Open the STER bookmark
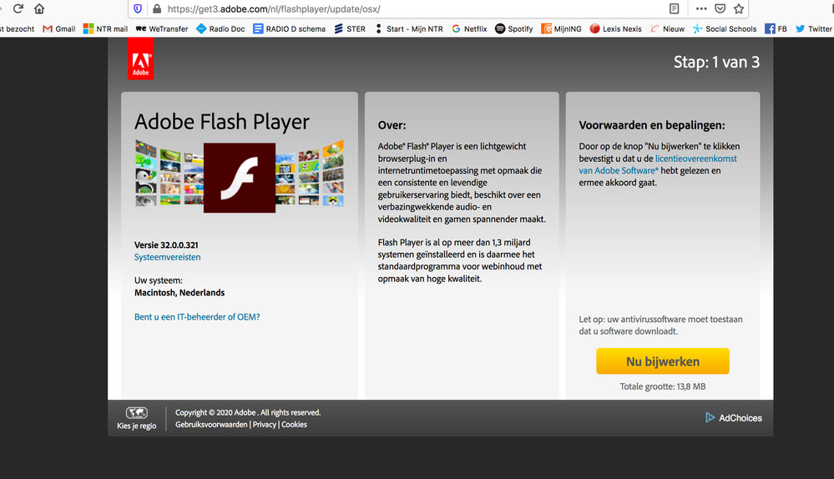 tap(350, 28)
